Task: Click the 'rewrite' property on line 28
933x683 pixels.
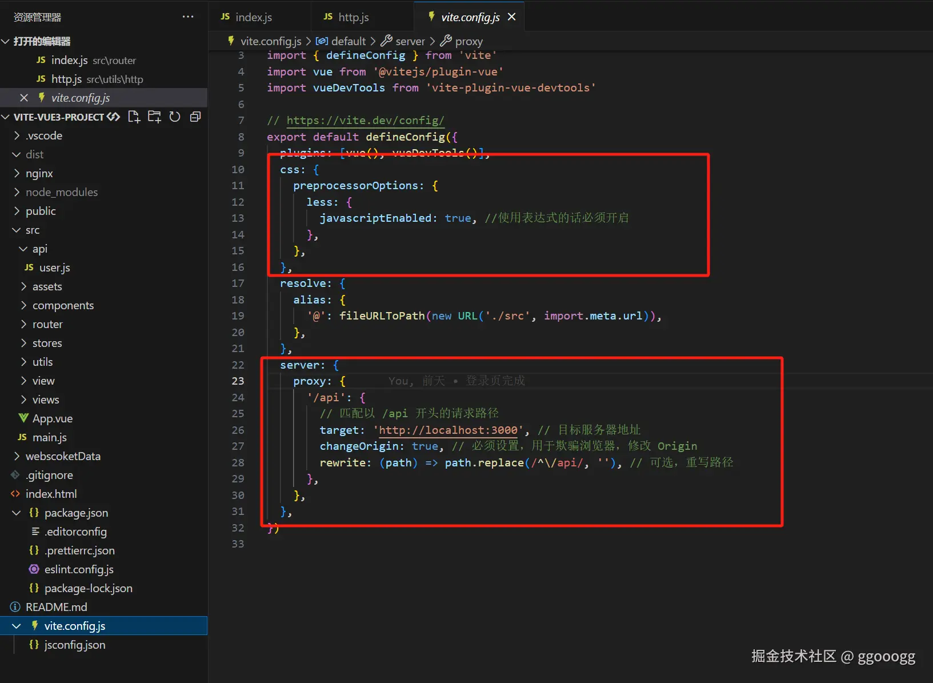Action: 342,462
